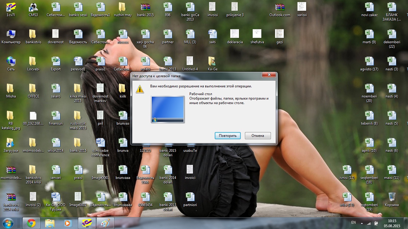Select the MLL (3) Excel file

[190, 37]
